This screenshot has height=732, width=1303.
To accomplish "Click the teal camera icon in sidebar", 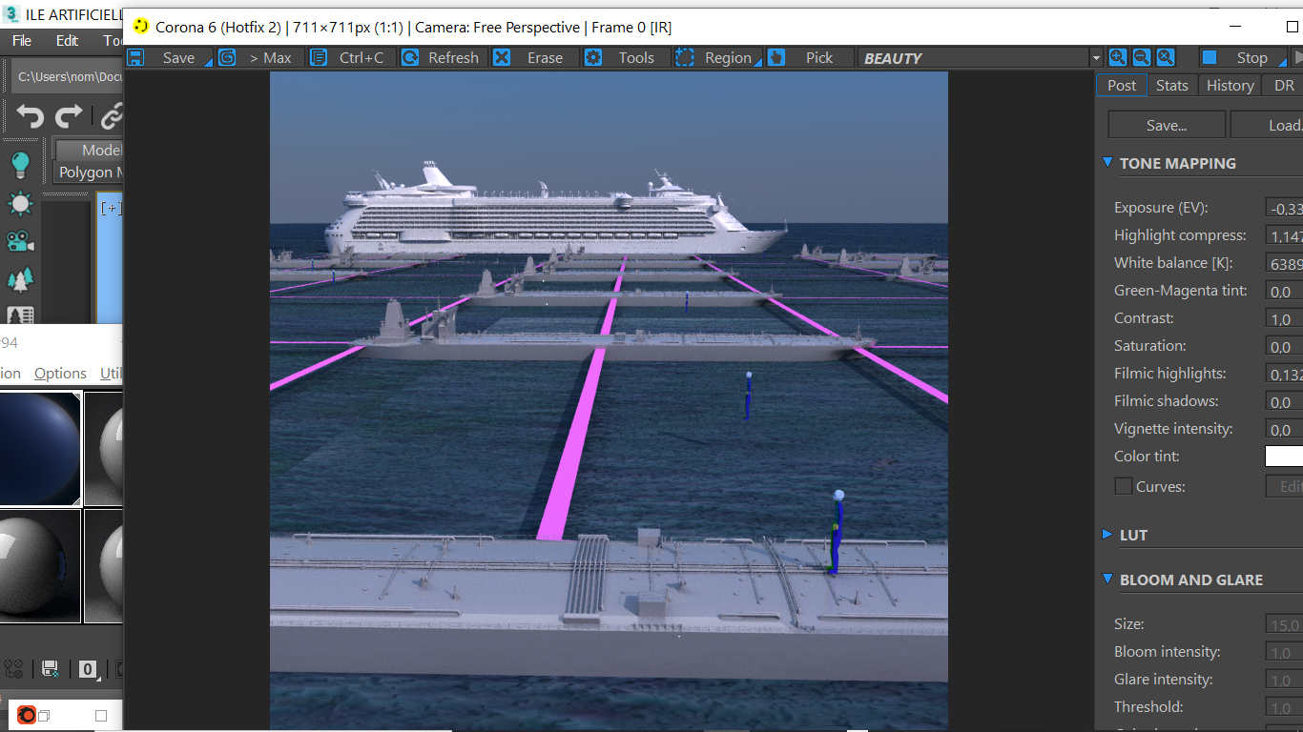I will (x=20, y=241).
